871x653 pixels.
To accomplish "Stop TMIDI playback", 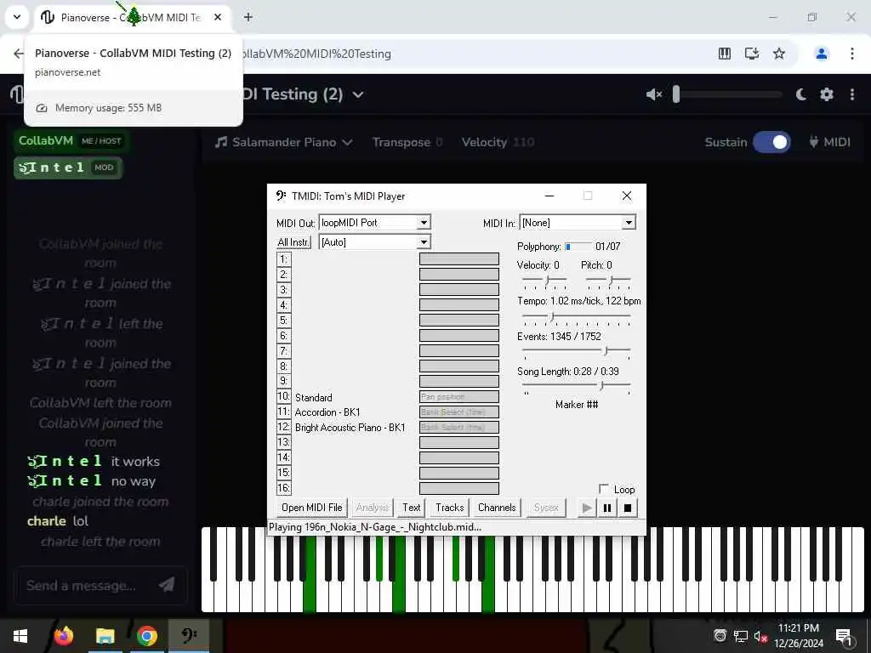I will coord(628,508).
